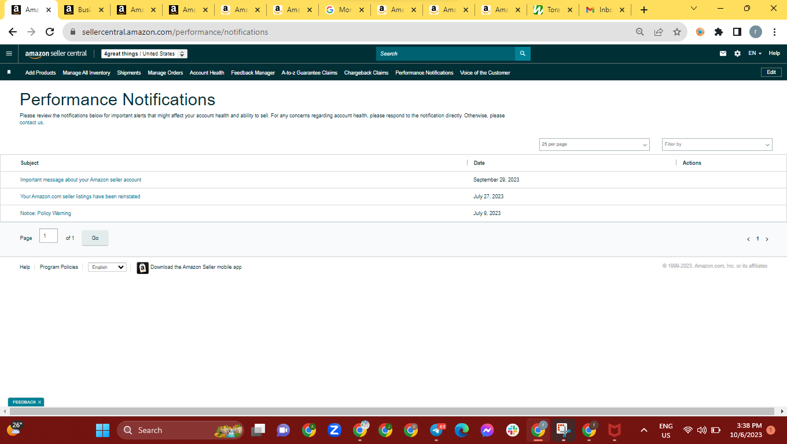
Task: Click the Subject column header
Action: 30,163
